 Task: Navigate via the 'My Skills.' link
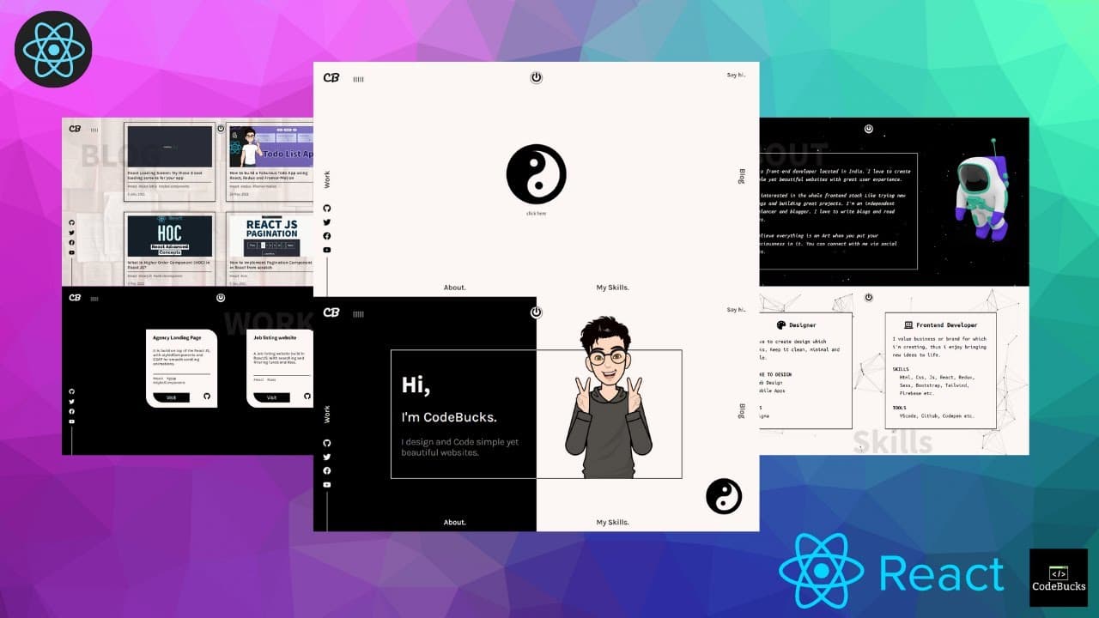pos(612,522)
